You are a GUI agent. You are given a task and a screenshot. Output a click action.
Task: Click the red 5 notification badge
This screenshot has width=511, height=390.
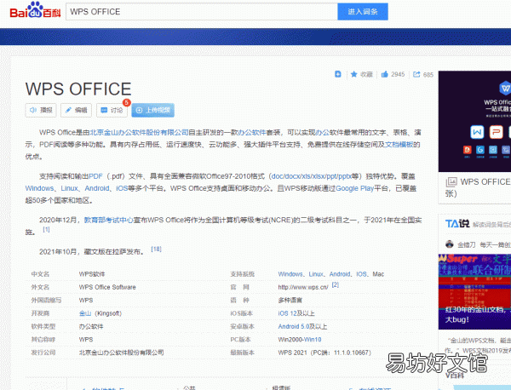[126, 102]
